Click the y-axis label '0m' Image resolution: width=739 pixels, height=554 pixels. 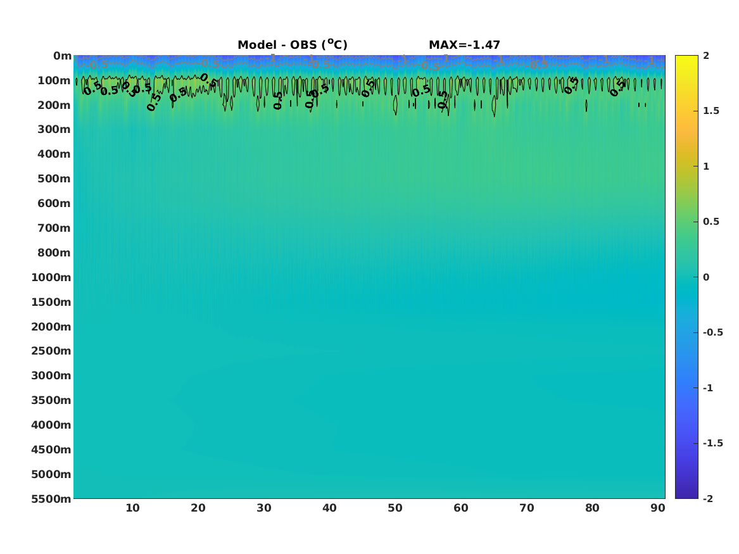62,56
